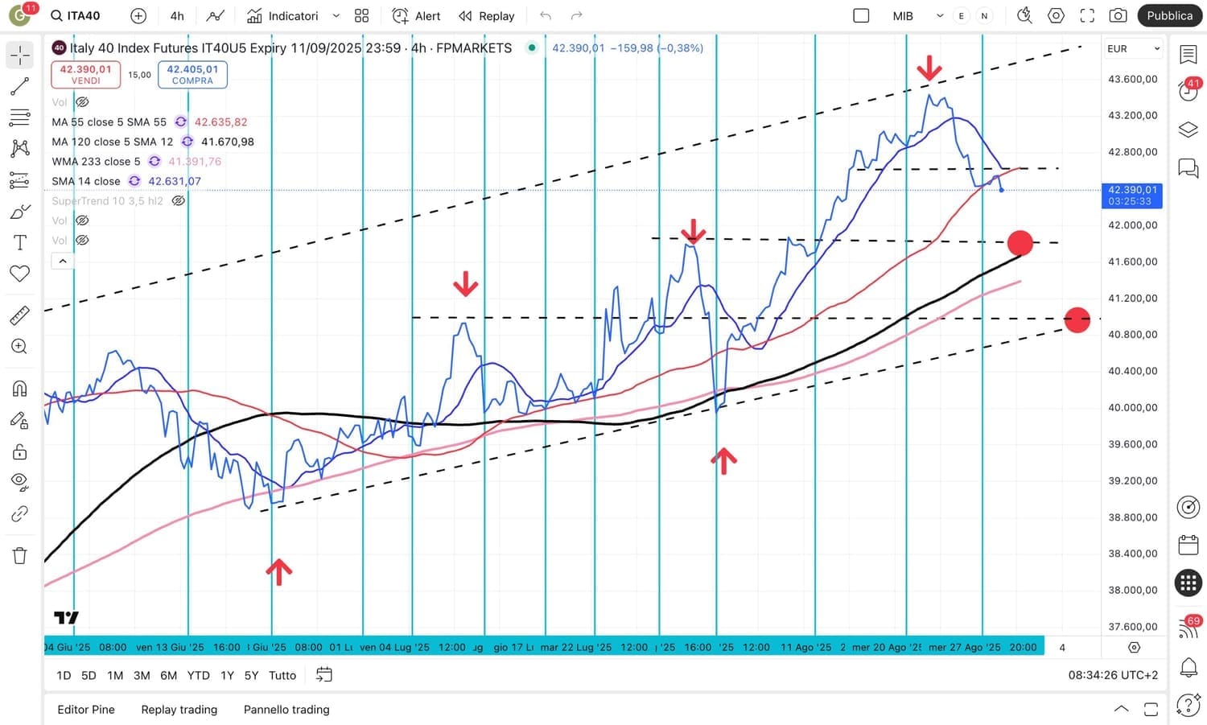
Task: Open the Editor Pine tab
Action: click(x=86, y=710)
